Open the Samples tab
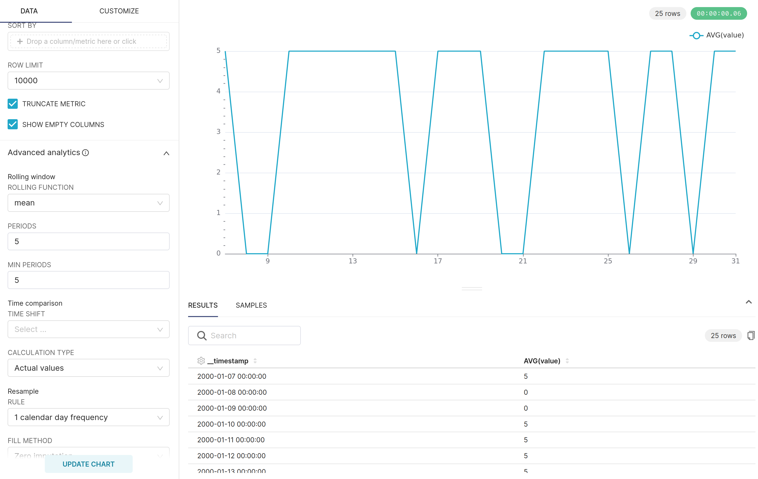This screenshot has width=758, height=479. point(251,306)
